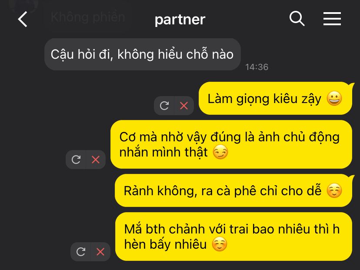Click the grinning emoji in first yellow message
Image resolution: width=360 pixels, height=270 pixels.
[334, 99]
